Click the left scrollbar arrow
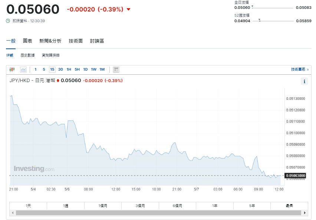 tap(12, 213)
